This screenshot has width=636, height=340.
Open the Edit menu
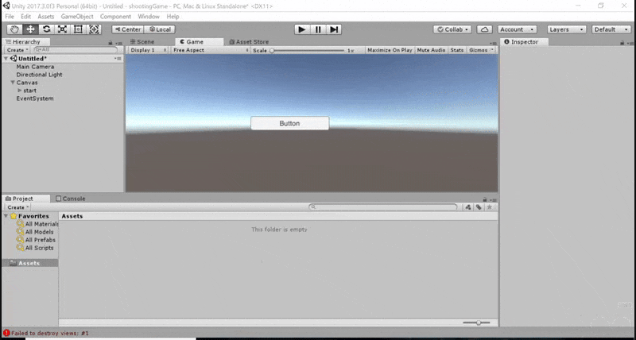[x=26, y=17]
